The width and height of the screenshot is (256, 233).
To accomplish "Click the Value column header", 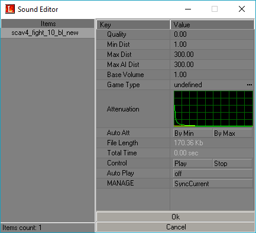I will point(212,25).
